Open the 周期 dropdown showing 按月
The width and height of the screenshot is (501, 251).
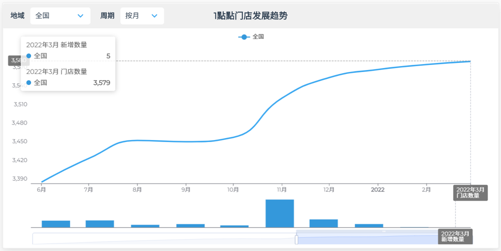tap(142, 16)
